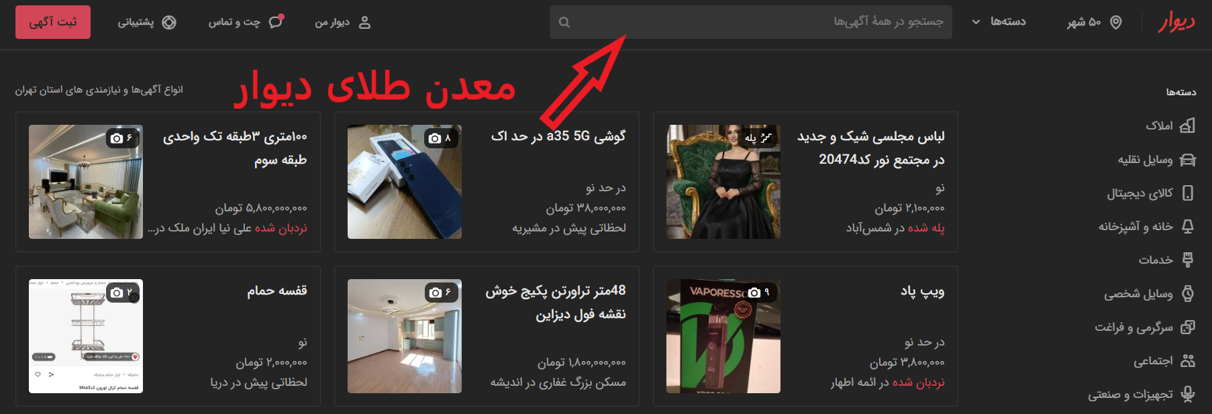1212x414 pixels.
Task: Open the a35 5G phone listing title
Action: [x=558, y=136]
